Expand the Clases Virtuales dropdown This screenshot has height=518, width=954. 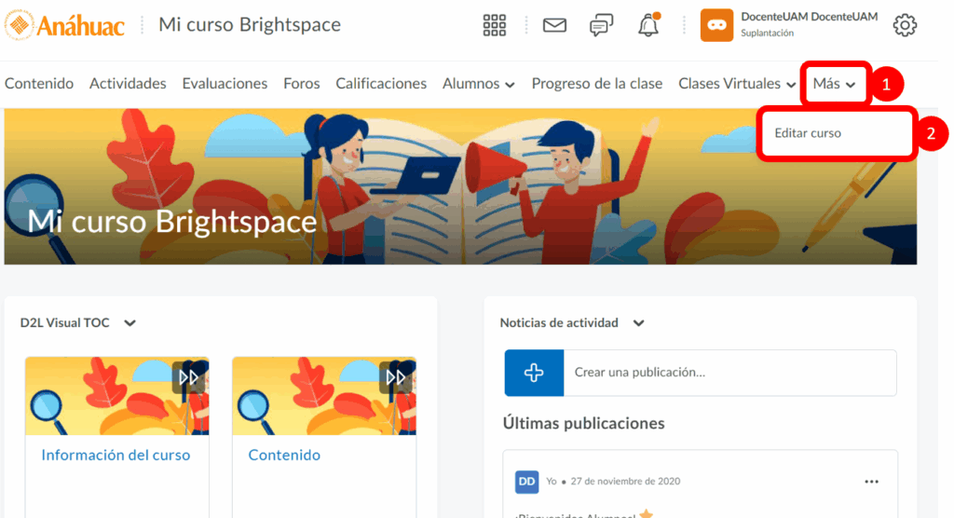coord(737,84)
